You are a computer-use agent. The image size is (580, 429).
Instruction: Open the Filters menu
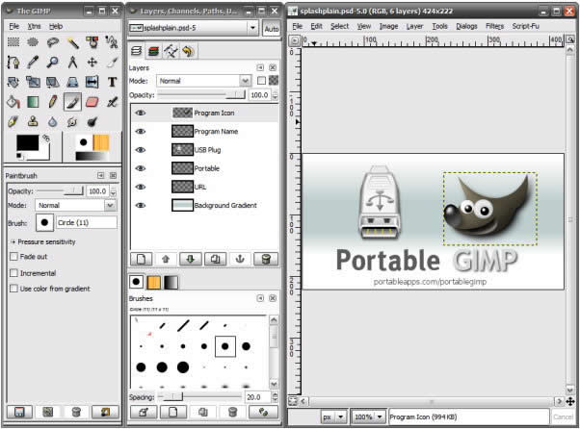pyautogui.click(x=494, y=26)
